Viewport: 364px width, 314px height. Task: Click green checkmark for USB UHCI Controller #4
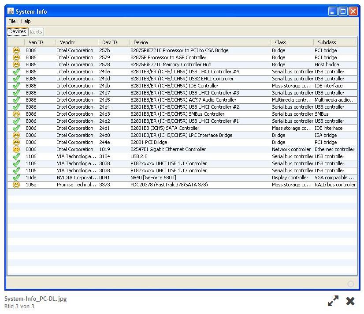point(16,72)
